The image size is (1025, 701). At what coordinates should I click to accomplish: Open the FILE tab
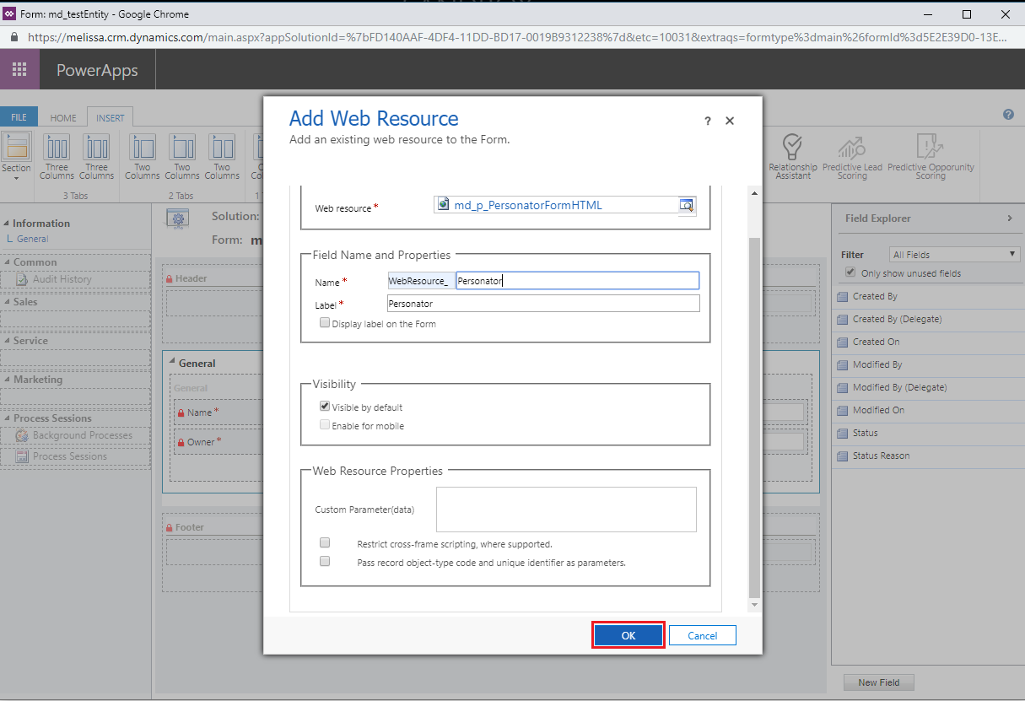coord(19,118)
